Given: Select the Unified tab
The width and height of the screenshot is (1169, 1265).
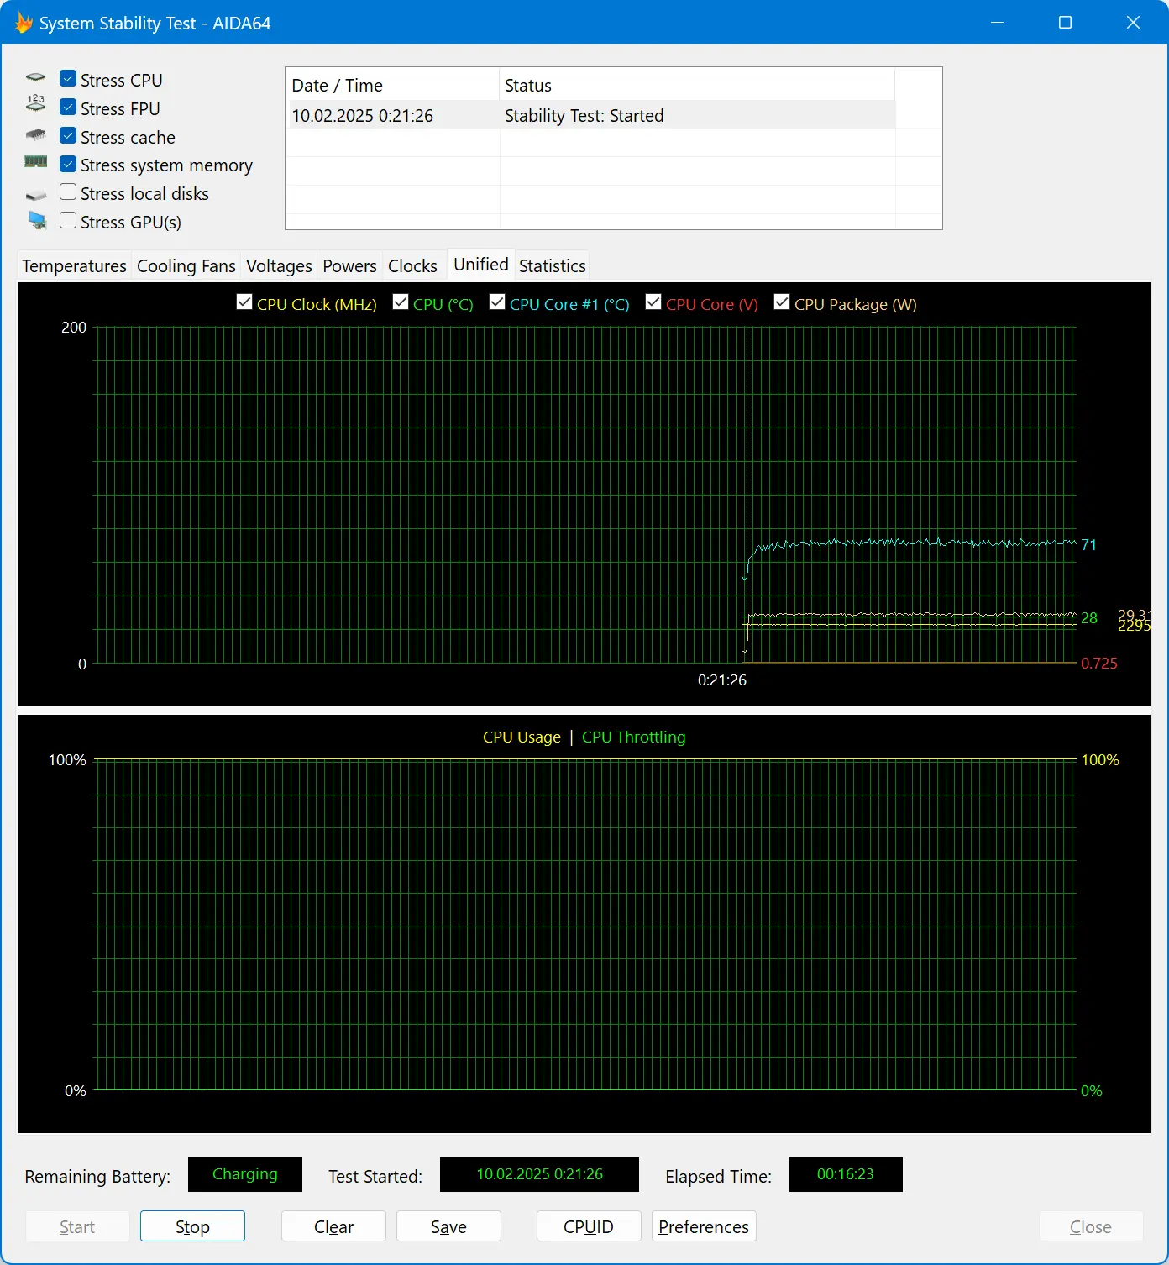Looking at the screenshot, I should pos(481,265).
